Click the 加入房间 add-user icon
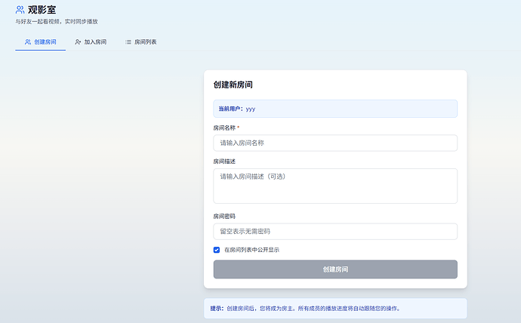The height and width of the screenshot is (323, 521). 78,42
